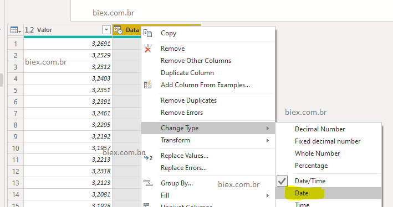Click the cell with value 3,2461

(x=68, y=113)
